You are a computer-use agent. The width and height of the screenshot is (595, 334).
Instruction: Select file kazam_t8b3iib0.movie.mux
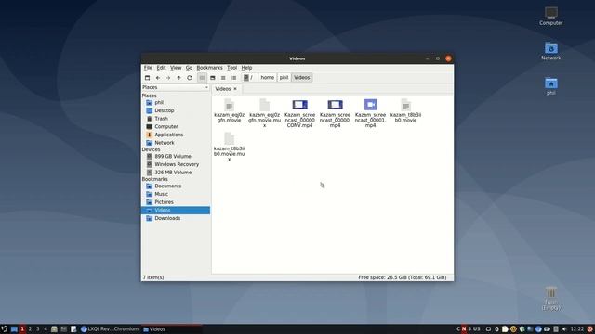(x=230, y=147)
